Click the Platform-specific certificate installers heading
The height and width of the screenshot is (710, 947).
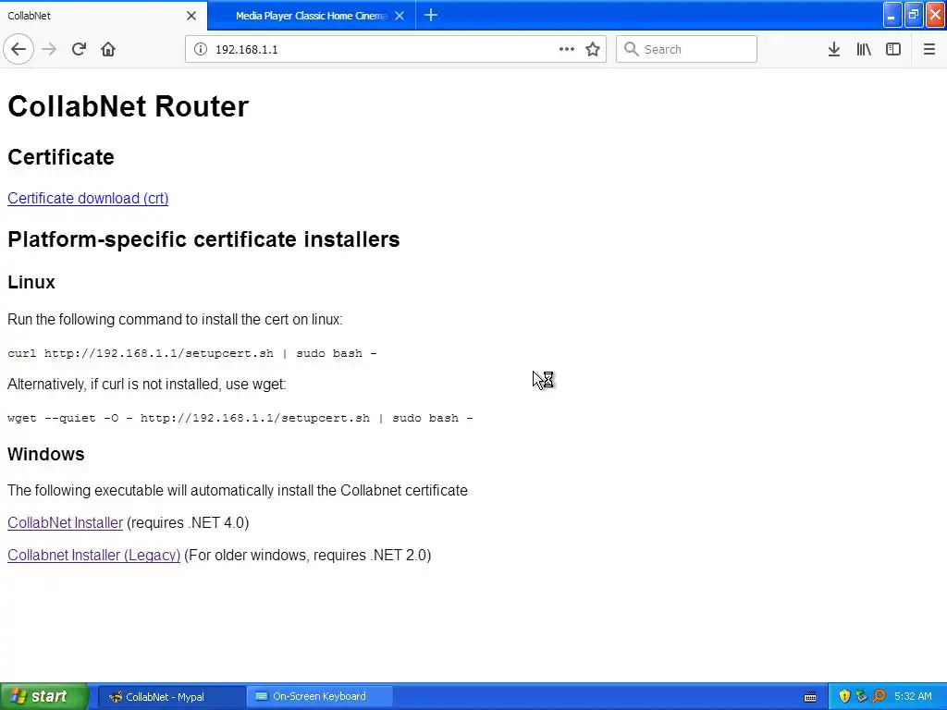(x=203, y=239)
